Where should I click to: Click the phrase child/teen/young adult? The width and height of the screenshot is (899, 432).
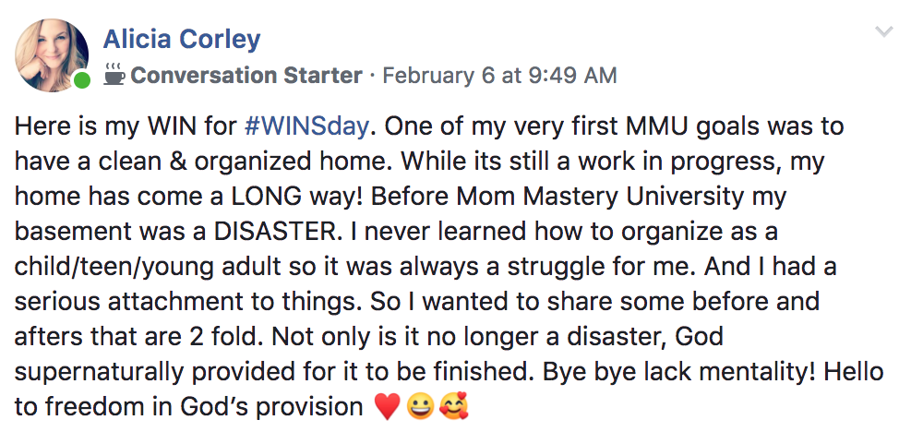(x=148, y=268)
